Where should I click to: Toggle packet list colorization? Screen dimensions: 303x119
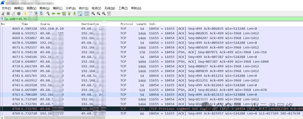86,13
